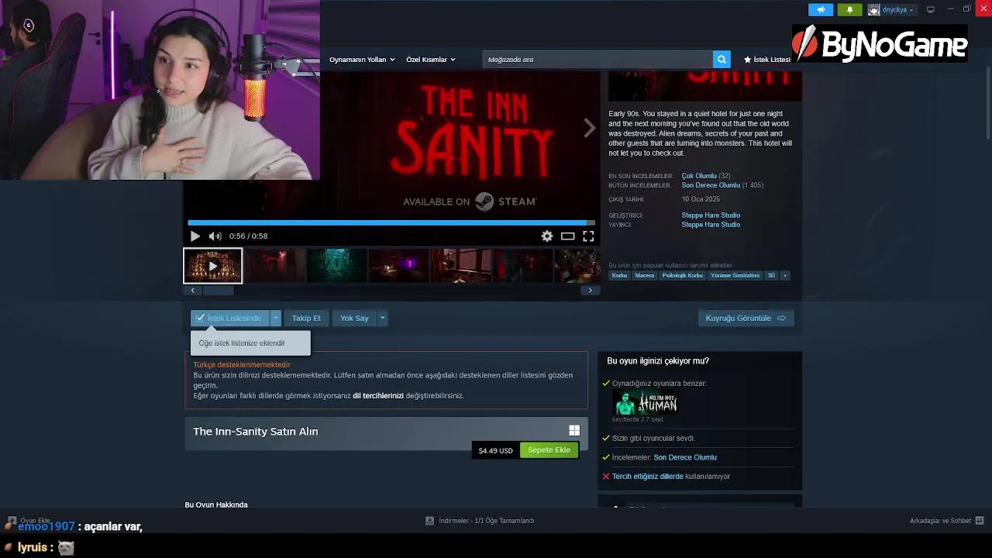
Task: Open Kuyruğu Görüntüle queue button
Action: pyautogui.click(x=746, y=319)
